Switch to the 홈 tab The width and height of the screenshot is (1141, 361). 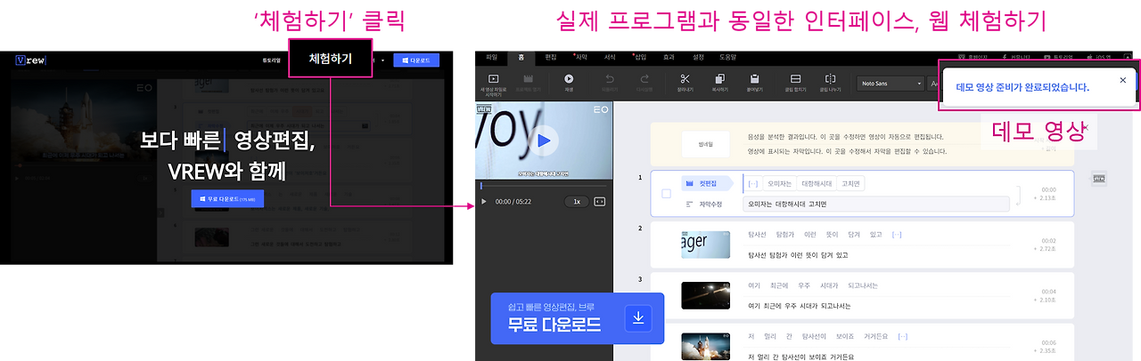[x=521, y=57]
